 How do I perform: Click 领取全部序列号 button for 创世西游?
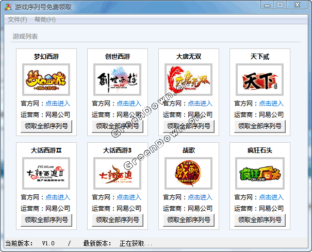(118, 126)
